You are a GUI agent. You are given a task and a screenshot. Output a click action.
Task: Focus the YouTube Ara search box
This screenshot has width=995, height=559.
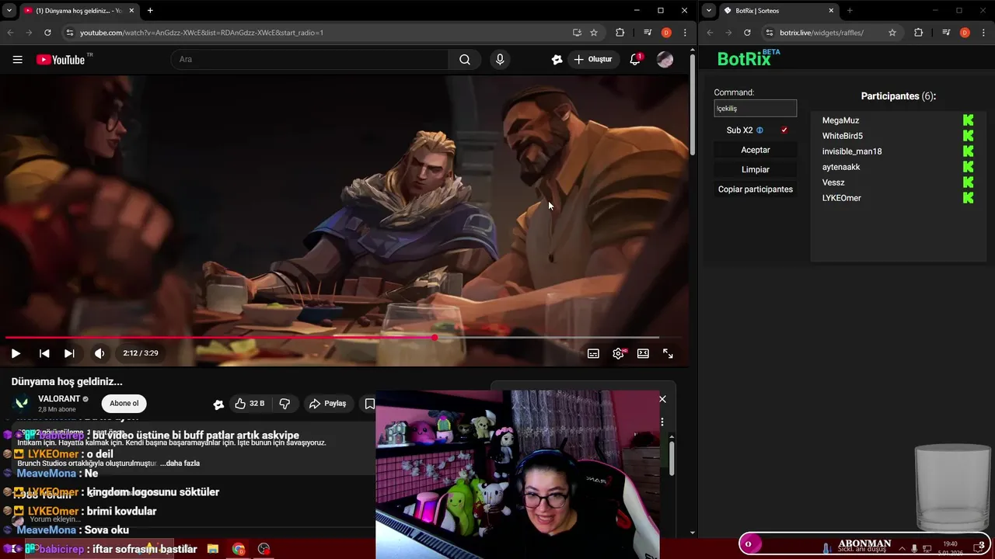click(309, 60)
